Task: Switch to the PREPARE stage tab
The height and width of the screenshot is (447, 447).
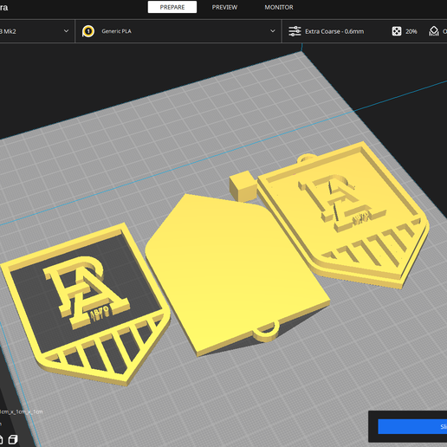Action: 172,7
